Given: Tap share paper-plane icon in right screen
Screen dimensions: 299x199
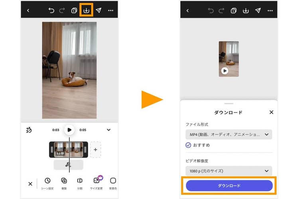Looking at the screenshot, I should click(258, 10).
